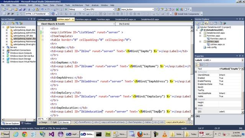The image size is (245, 138).
Task: Open the command prompt taskbar icon
Action: (x=99, y=134)
